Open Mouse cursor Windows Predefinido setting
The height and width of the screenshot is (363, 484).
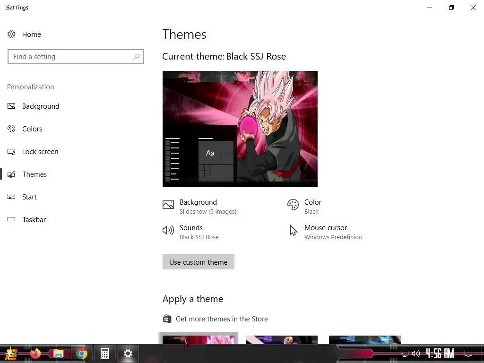pyautogui.click(x=325, y=232)
